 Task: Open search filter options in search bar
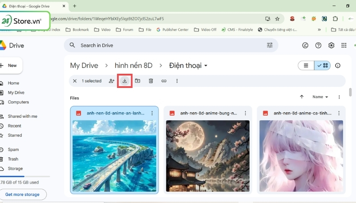(270, 45)
